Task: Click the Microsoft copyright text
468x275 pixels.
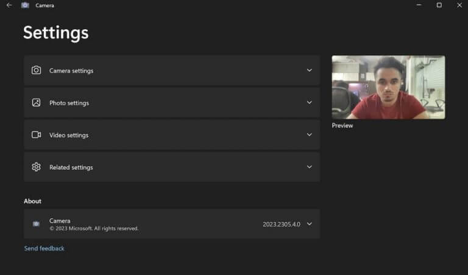Action: click(x=94, y=229)
